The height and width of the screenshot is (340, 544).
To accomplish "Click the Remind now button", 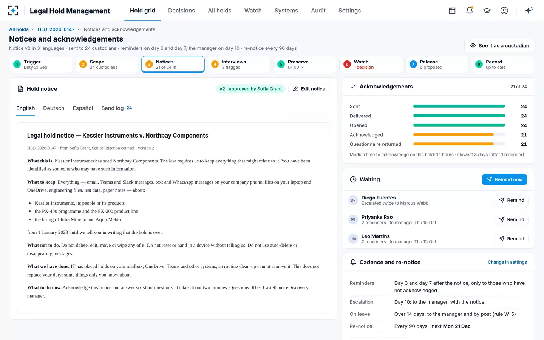I will pyautogui.click(x=504, y=179).
